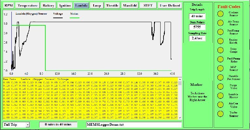250x130 pixels.
Task: Click the Lambda Heater fault indicator
Action: point(221,96)
